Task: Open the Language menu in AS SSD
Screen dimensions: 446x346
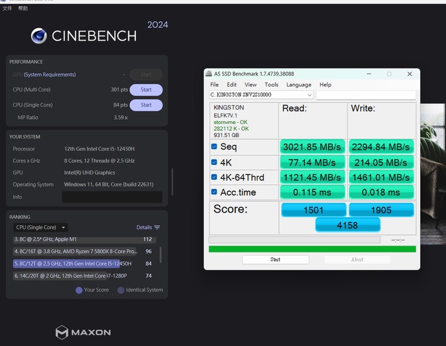Action: coord(298,85)
